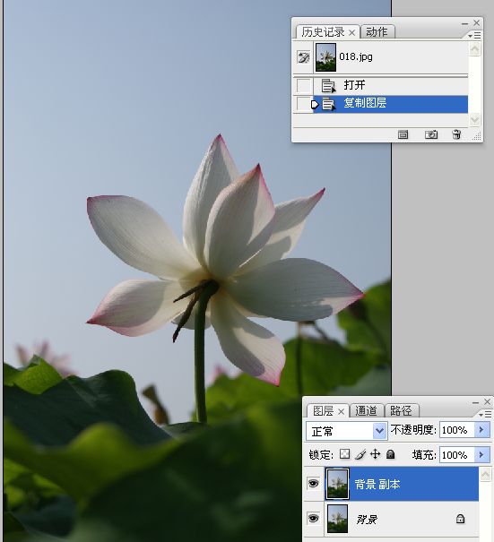This screenshot has width=494, height=542.
Task: Switch to 图层 tab
Action: (323, 411)
